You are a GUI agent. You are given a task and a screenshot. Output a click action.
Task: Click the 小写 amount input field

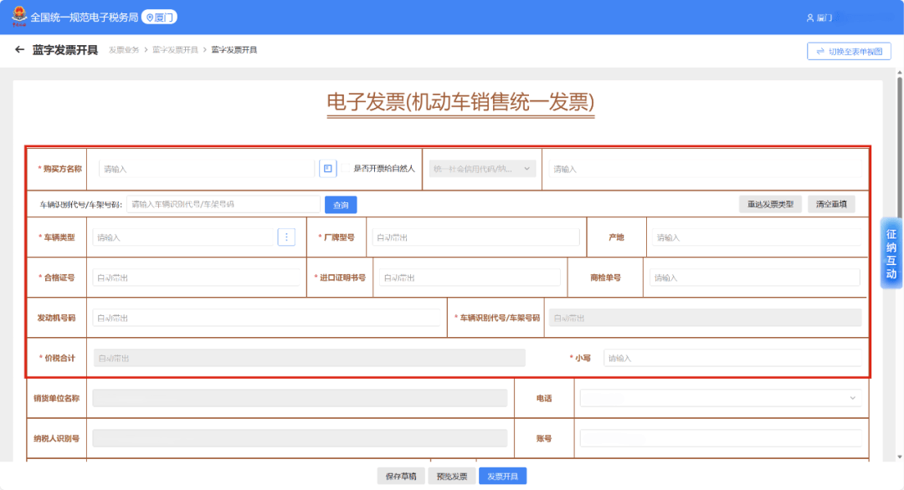(x=732, y=358)
